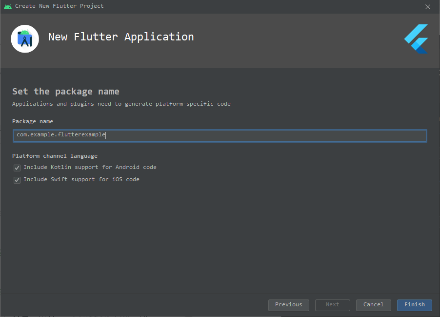Click the Android icon in the title bar
Viewport: 440px width, 317px height.
point(8,6)
